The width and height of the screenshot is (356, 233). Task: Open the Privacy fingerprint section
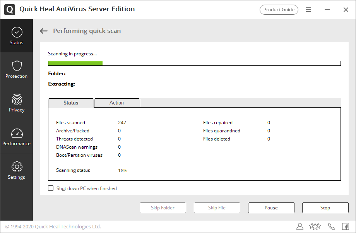click(17, 103)
